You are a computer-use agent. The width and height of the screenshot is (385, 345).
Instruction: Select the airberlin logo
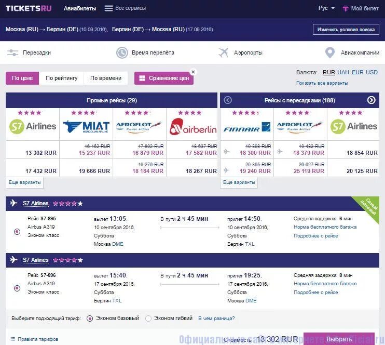click(x=193, y=127)
